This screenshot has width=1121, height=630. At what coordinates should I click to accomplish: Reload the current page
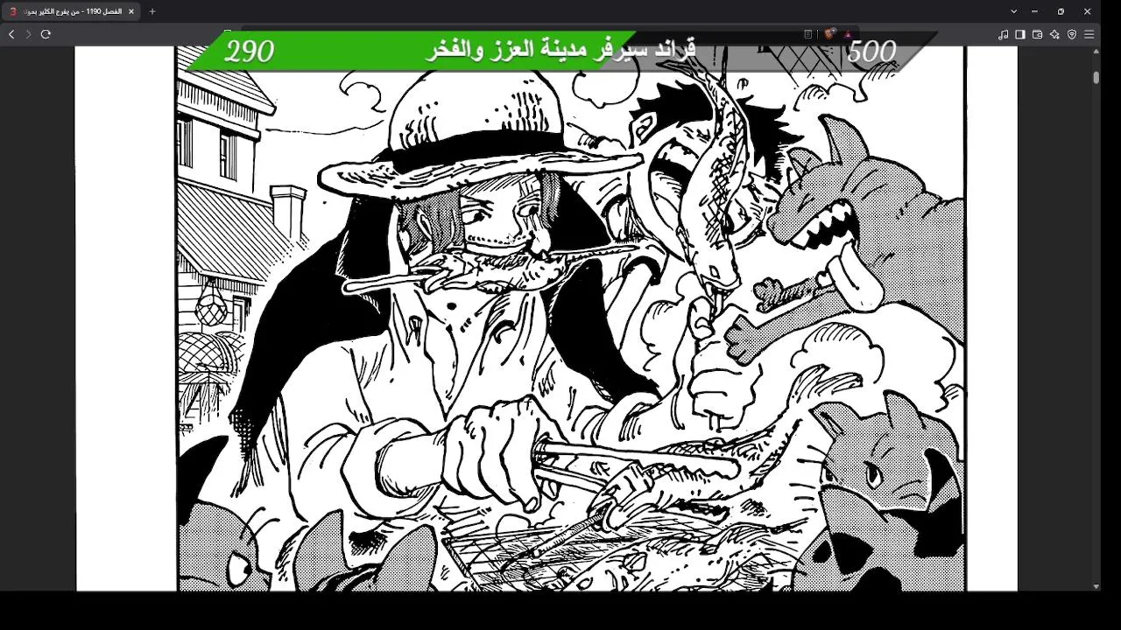tap(46, 34)
